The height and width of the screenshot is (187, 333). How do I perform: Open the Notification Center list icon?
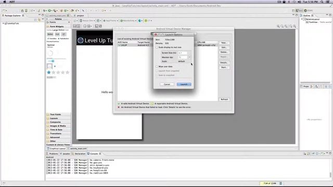328,2
